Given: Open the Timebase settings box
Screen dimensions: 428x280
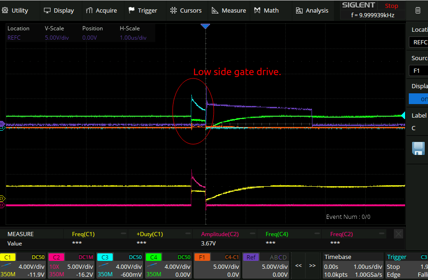Looking at the screenshot, I should click(x=353, y=266).
